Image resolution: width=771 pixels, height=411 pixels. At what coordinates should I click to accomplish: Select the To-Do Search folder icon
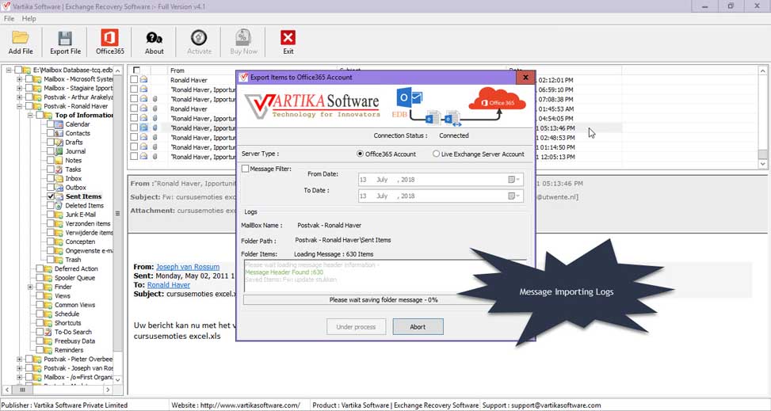48,332
